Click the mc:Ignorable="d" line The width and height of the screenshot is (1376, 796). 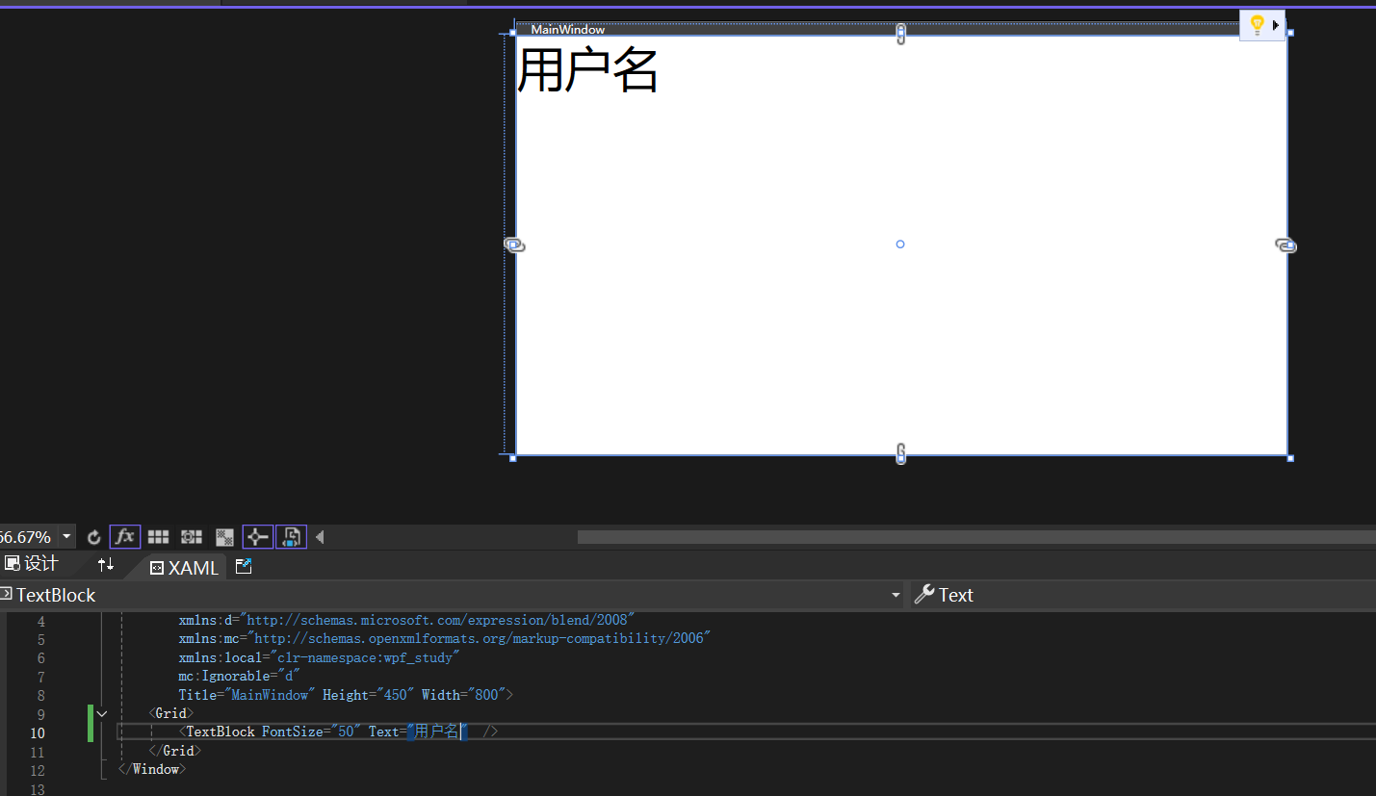[239, 677]
